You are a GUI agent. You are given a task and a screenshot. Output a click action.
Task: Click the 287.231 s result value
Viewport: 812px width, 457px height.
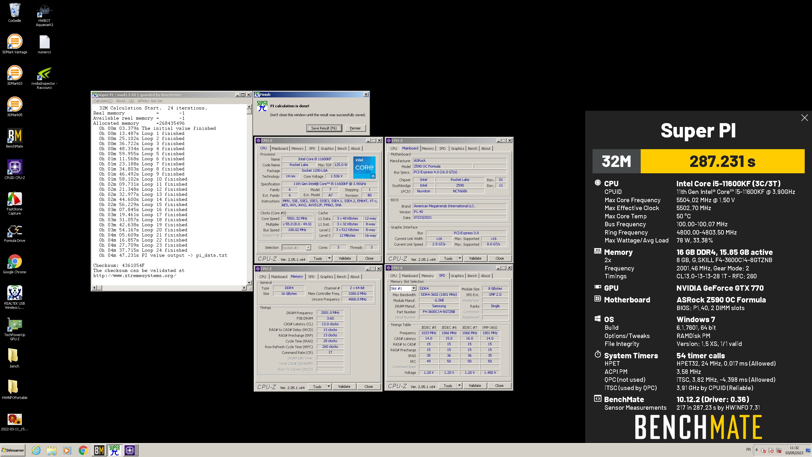click(x=723, y=161)
